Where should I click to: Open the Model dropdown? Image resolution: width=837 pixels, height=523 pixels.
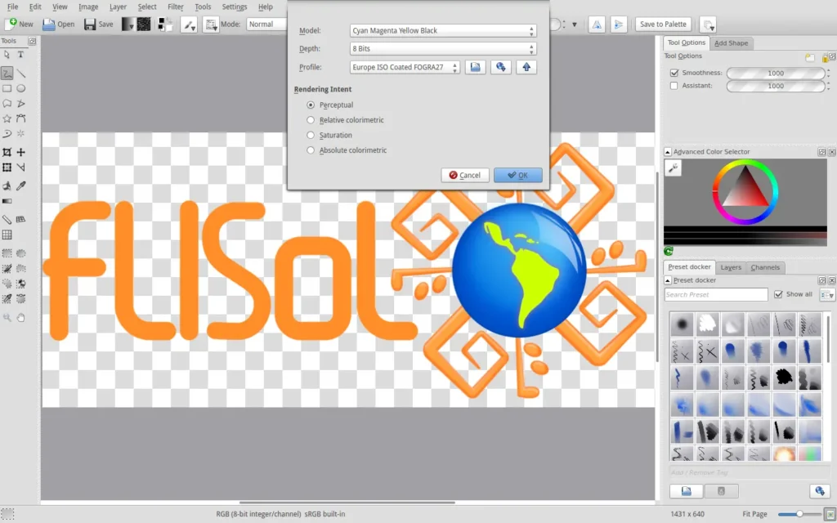443,30
